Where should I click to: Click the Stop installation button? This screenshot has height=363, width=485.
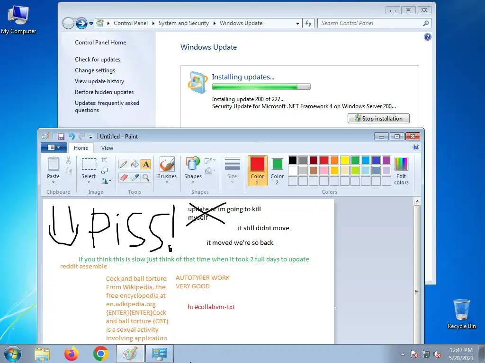[378, 119]
